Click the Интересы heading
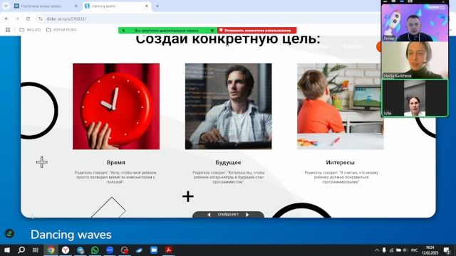Screen dimensions: 456x256 point(341,163)
